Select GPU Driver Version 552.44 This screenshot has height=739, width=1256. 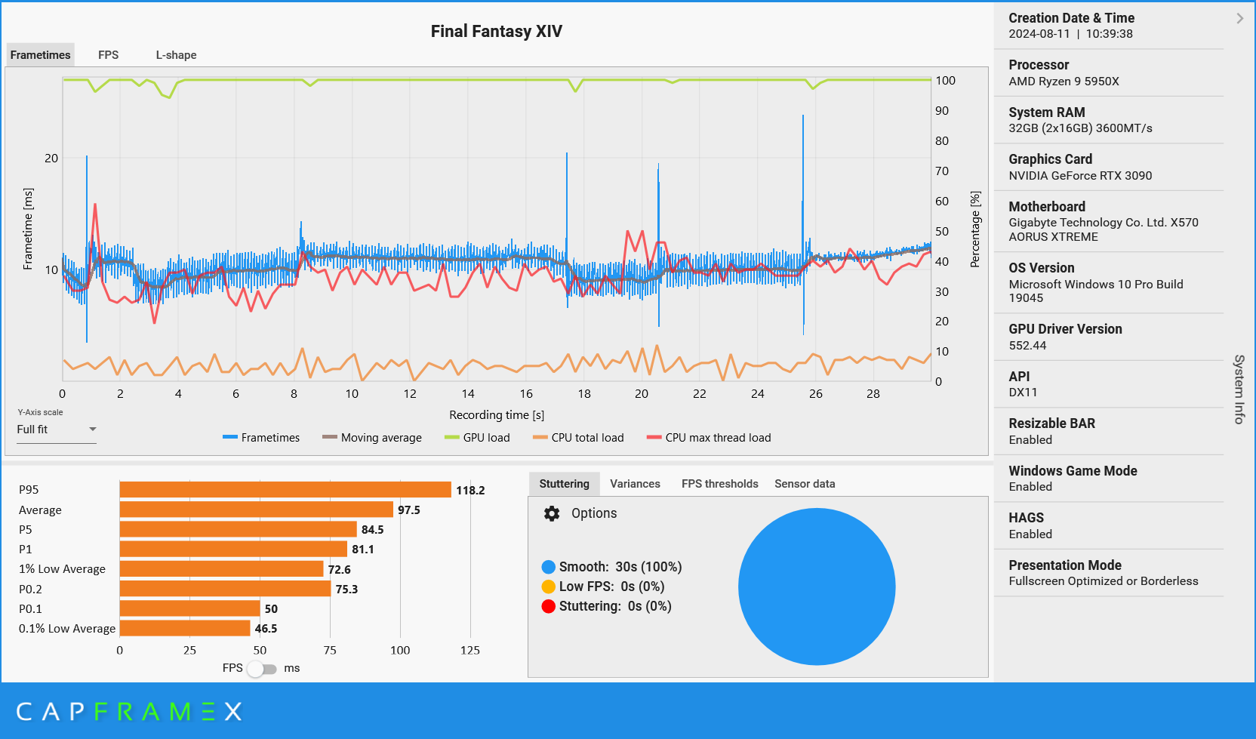[1109, 337]
